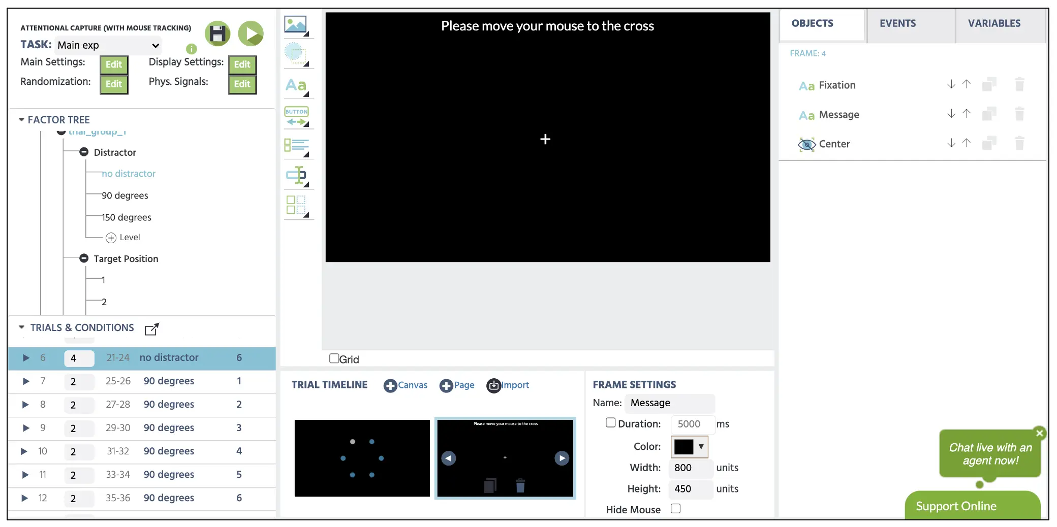Delete the selected frame in the timeline
This screenshot has width=1057, height=527.
tap(520, 485)
